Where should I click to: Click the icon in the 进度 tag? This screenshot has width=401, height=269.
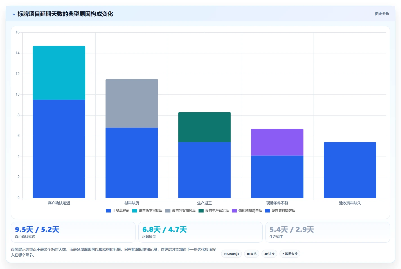(x=266, y=254)
